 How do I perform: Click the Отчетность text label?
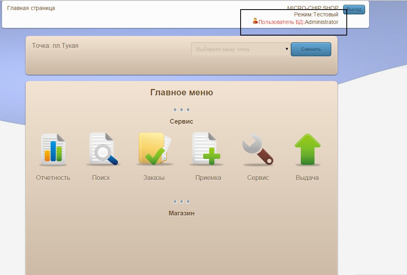[53, 178]
